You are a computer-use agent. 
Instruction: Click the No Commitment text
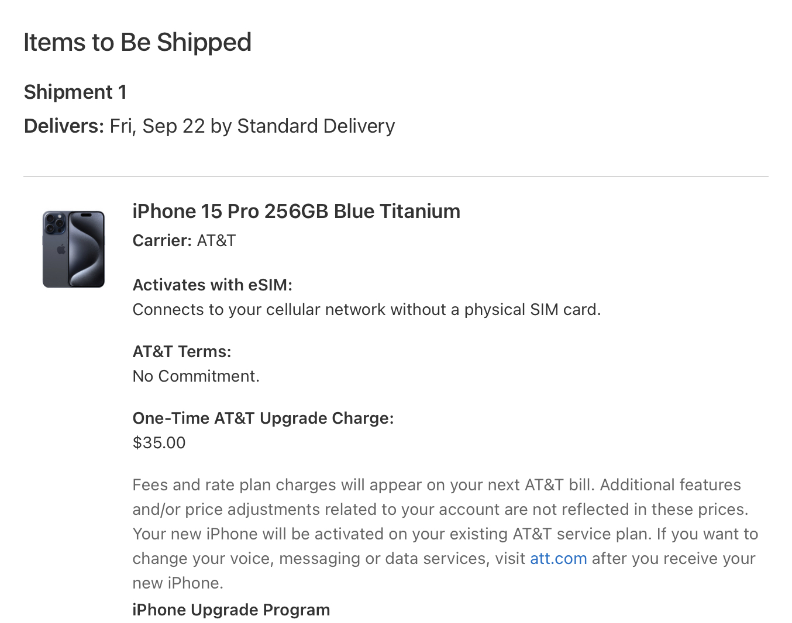pyautogui.click(x=196, y=376)
